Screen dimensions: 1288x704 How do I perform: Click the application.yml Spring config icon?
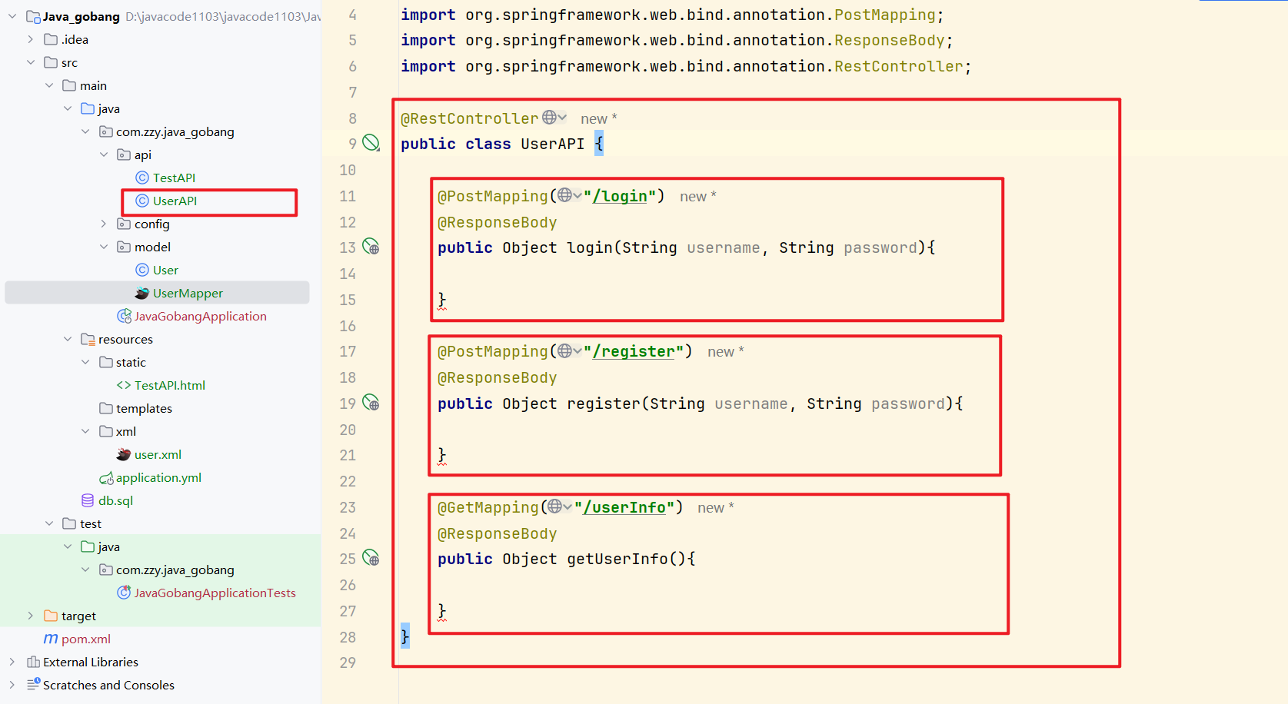click(x=106, y=478)
